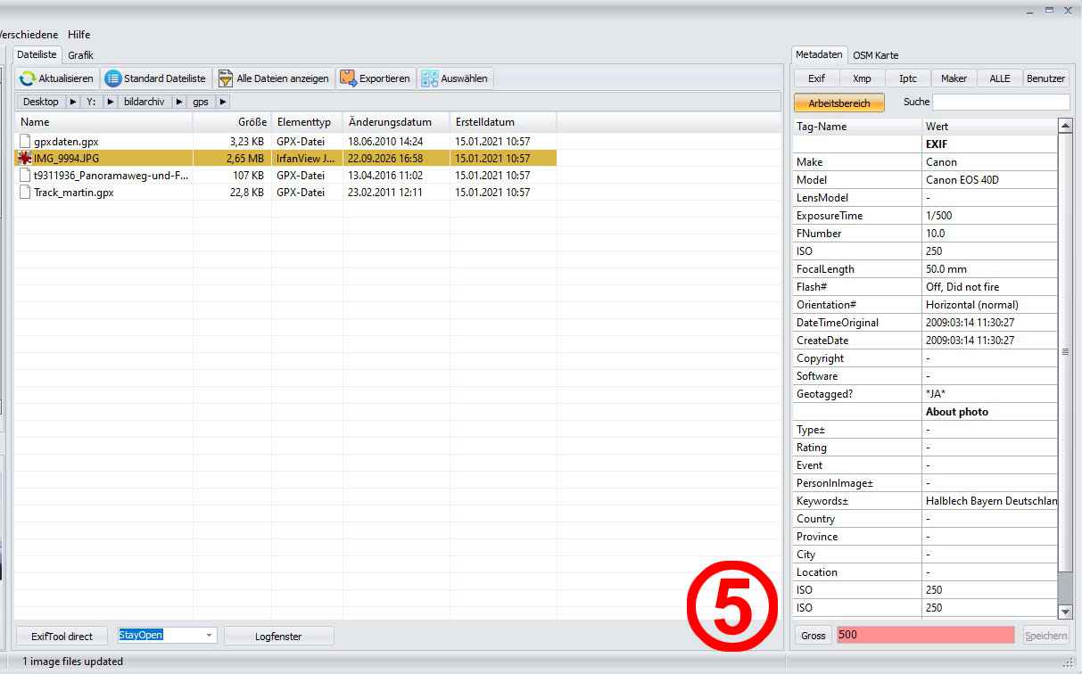Click the Aktualisieren refresh icon
Screen dimensions: 1082x674
(28, 78)
